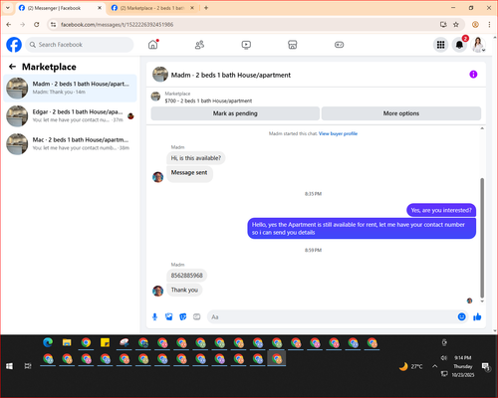The width and height of the screenshot is (498, 398).
Task: Open a new browser tab
Action: [x=206, y=8]
